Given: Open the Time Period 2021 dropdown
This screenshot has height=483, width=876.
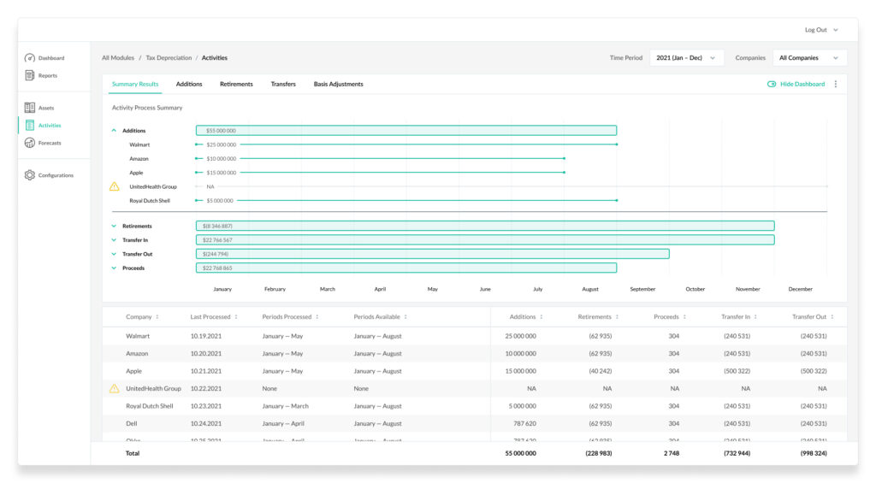Looking at the screenshot, I should [686, 58].
